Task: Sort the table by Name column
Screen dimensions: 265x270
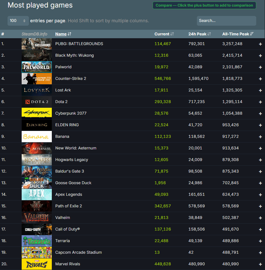Action: coord(63,34)
